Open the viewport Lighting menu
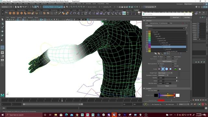This screenshot has width=208, height=117. pyautogui.click(x=19, y=18)
